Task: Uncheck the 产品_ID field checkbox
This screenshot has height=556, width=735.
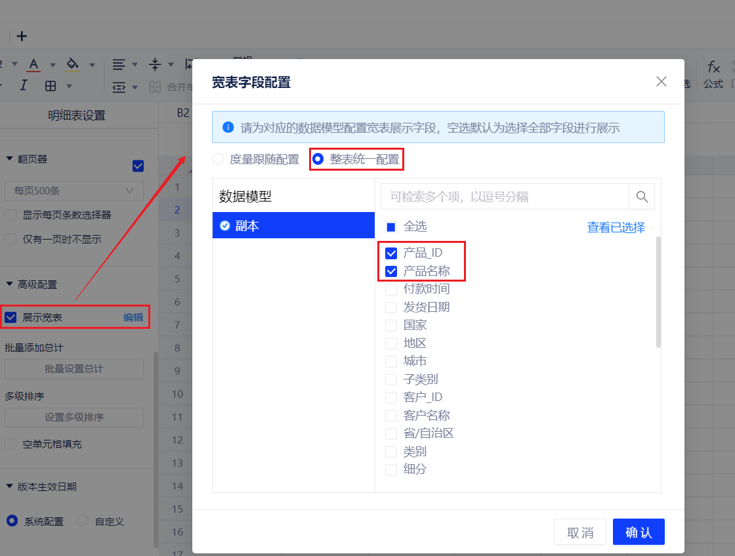Action: (391, 253)
